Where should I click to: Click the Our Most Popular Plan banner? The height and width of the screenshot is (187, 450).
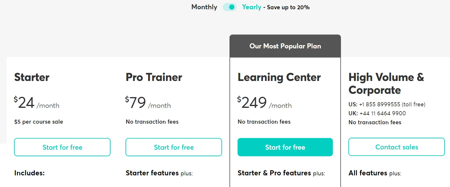point(285,46)
